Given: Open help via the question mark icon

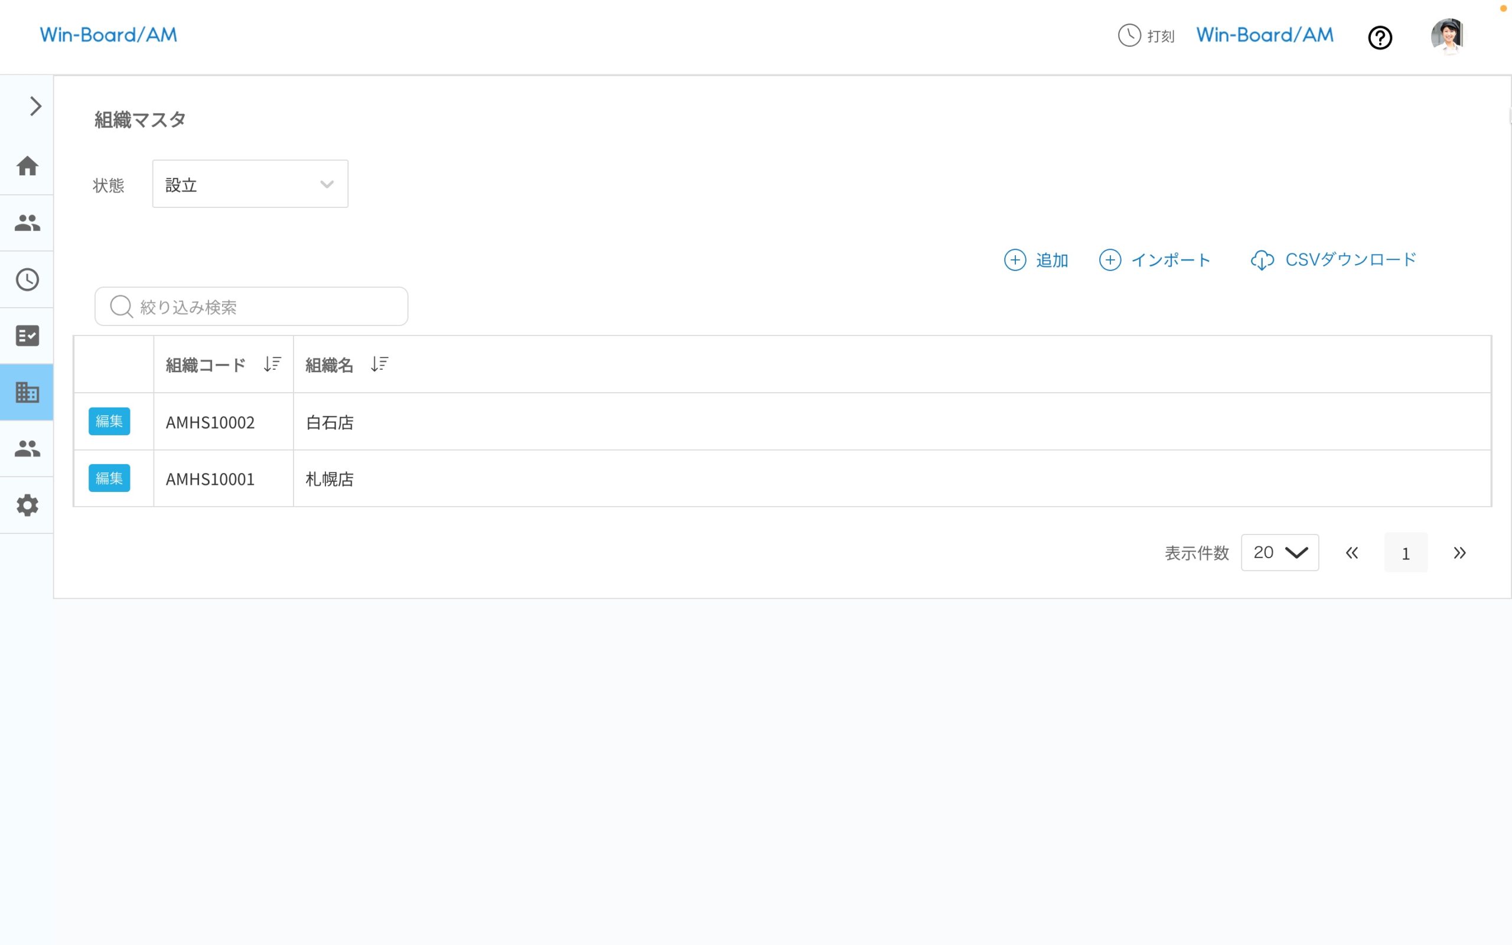Looking at the screenshot, I should click(1380, 38).
